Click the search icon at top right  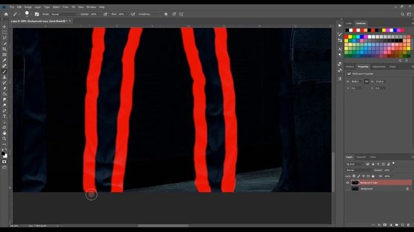(402, 14)
